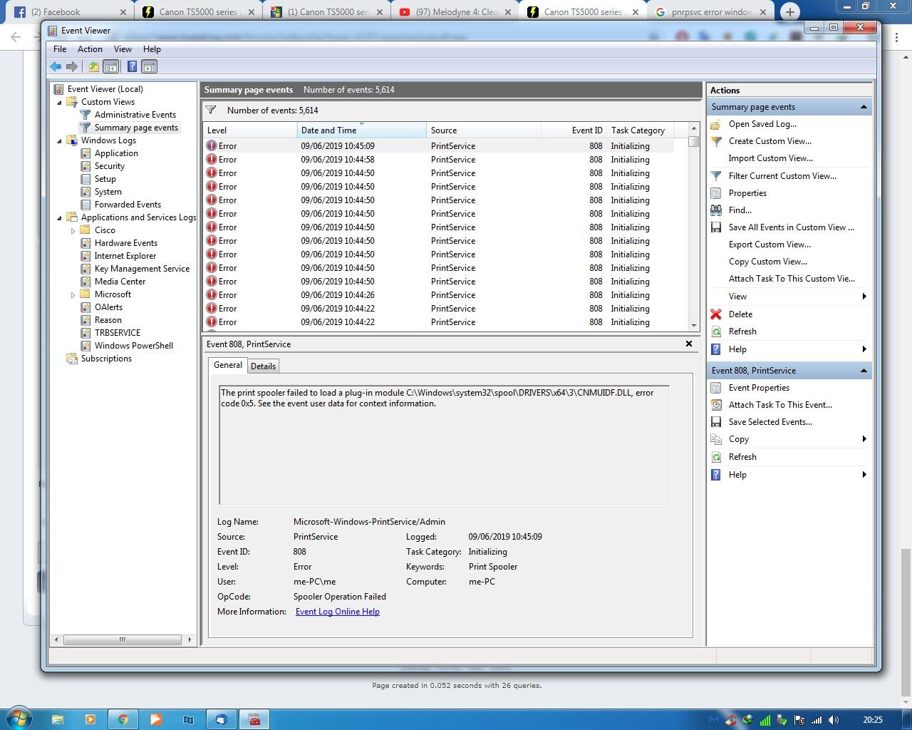Click the Back arrow in the toolbar

56,67
